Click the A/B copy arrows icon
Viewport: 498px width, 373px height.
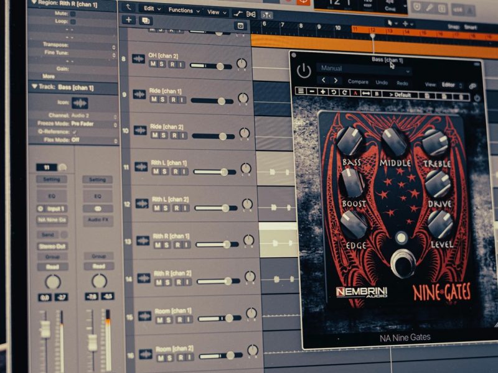366,93
